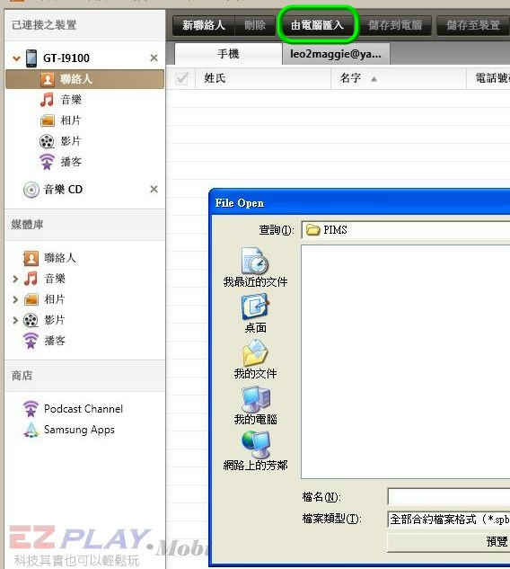Go to 網路上的芳鄰 in File Open dialog
510x569 pixels.
pos(255,451)
